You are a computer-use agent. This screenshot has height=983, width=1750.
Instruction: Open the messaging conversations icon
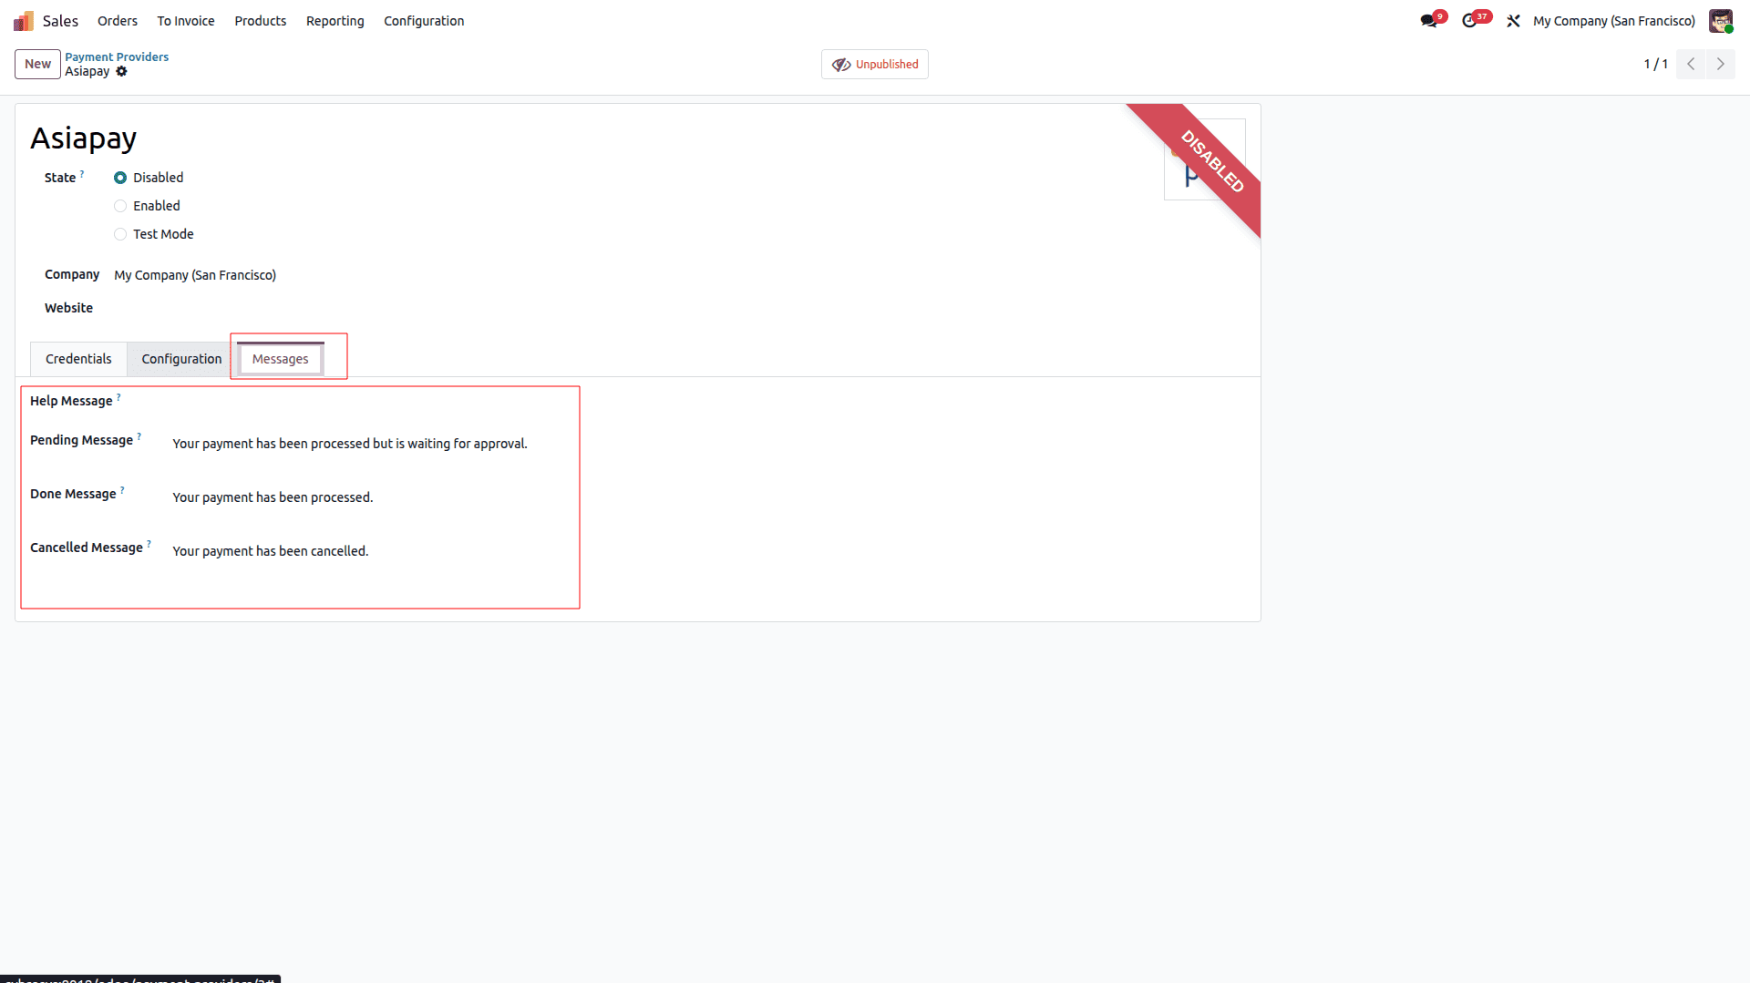[1430, 20]
